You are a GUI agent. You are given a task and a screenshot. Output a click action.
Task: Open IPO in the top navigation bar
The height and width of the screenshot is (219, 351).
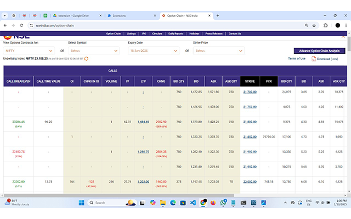click(x=144, y=33)
